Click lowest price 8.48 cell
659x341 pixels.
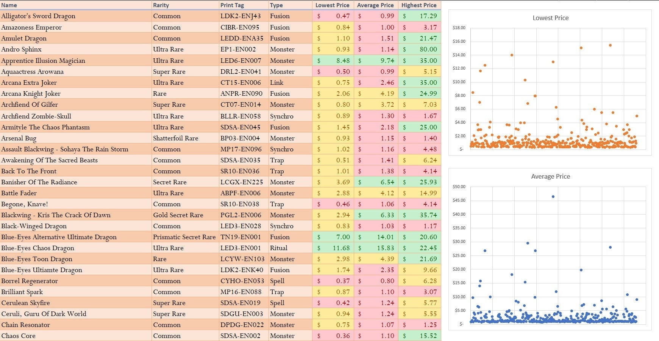coord(333,61)
